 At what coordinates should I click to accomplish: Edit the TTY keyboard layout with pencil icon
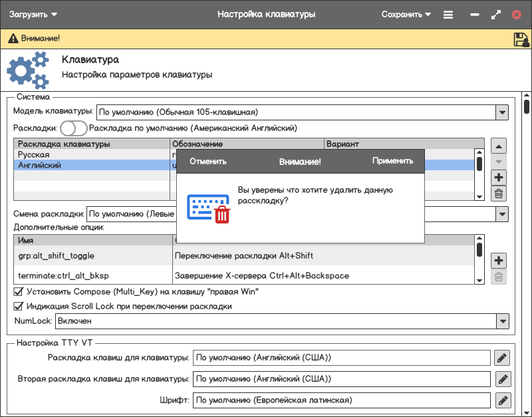502,358
